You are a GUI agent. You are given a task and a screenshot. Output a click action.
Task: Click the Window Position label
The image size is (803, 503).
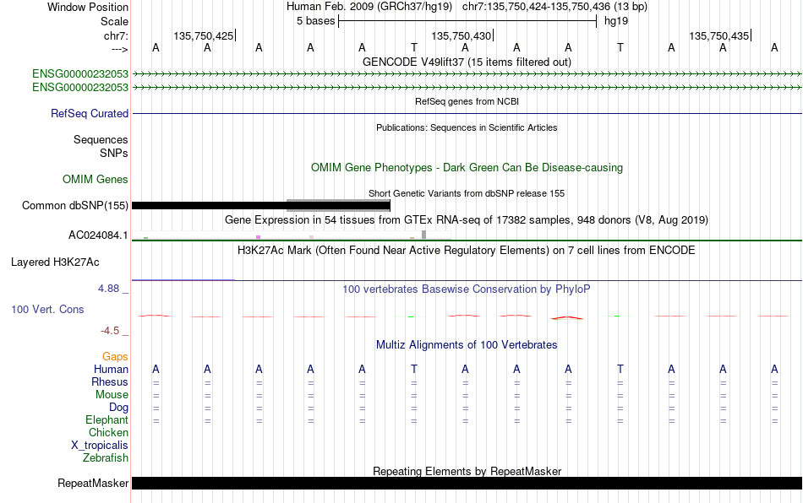pos(88,7)
